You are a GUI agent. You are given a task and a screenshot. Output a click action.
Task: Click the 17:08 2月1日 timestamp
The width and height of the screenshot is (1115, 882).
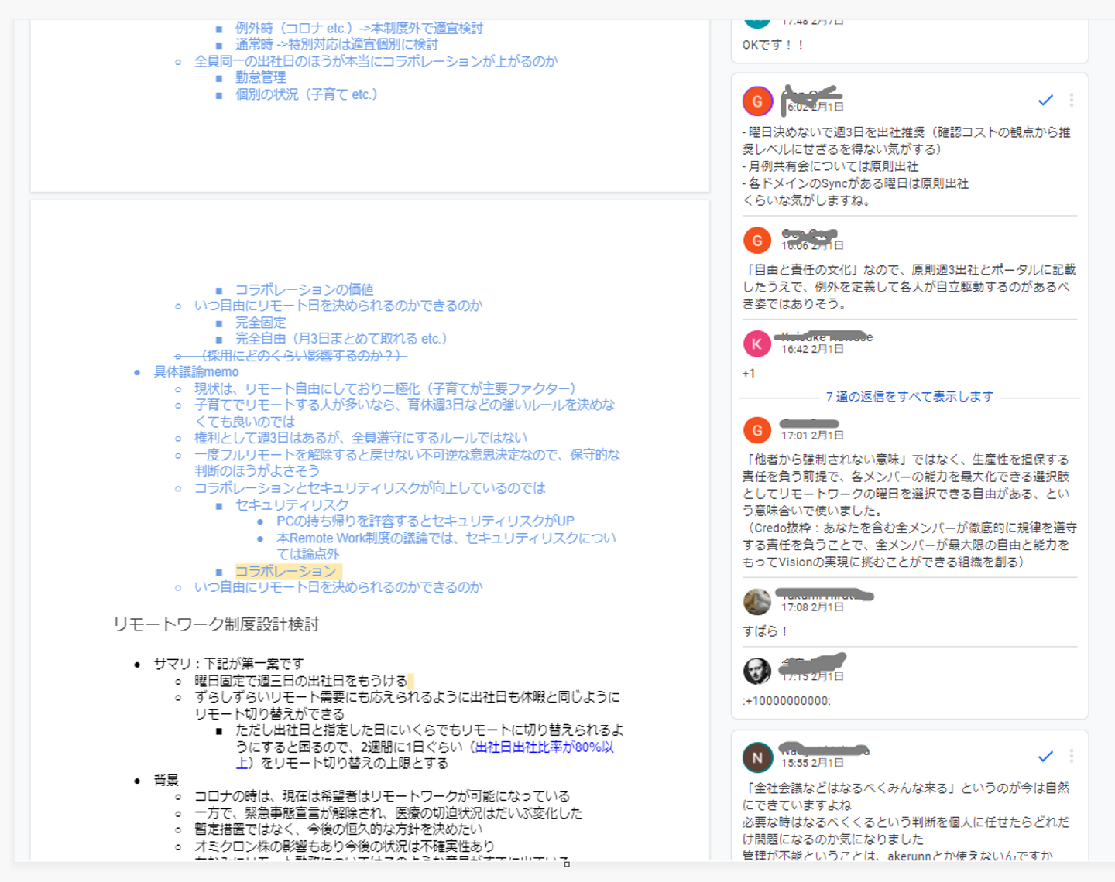(x=812, y=607)
